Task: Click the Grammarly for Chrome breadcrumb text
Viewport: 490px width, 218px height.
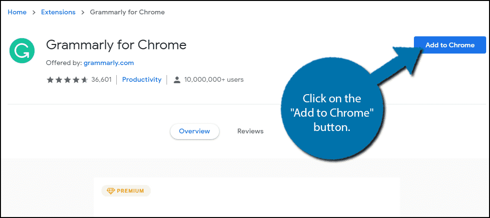Action: tap(127, 12)
